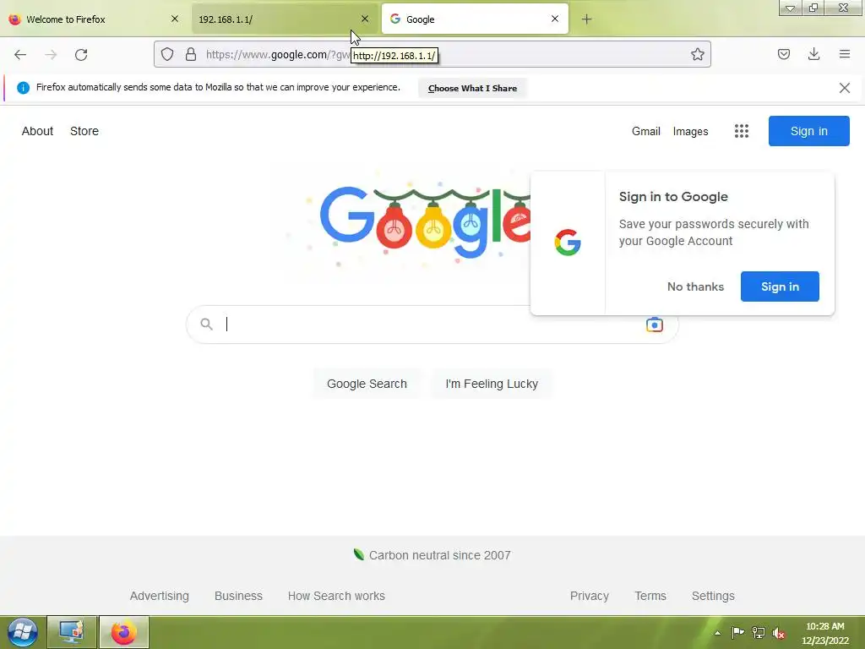Open Carbon neutral since 2007 link
Screen dimensions: 865x649
[432, 555]
